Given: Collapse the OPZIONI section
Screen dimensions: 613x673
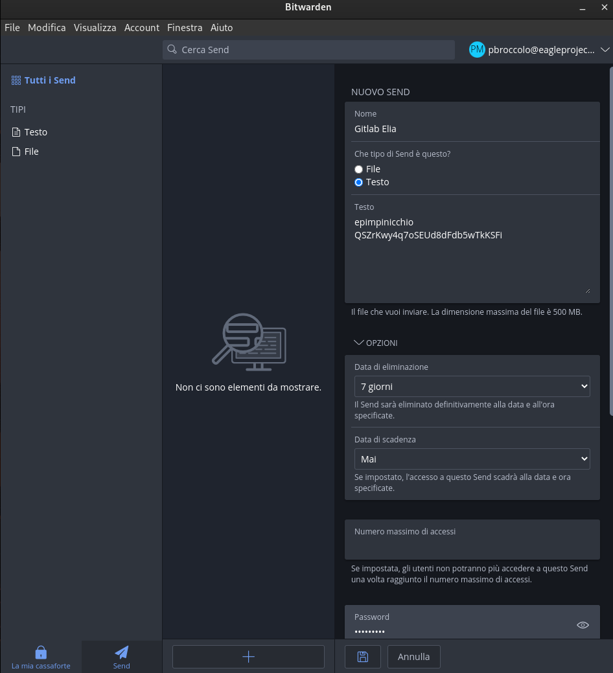Looking at the screenshot, I should click(x=376, y=343).
